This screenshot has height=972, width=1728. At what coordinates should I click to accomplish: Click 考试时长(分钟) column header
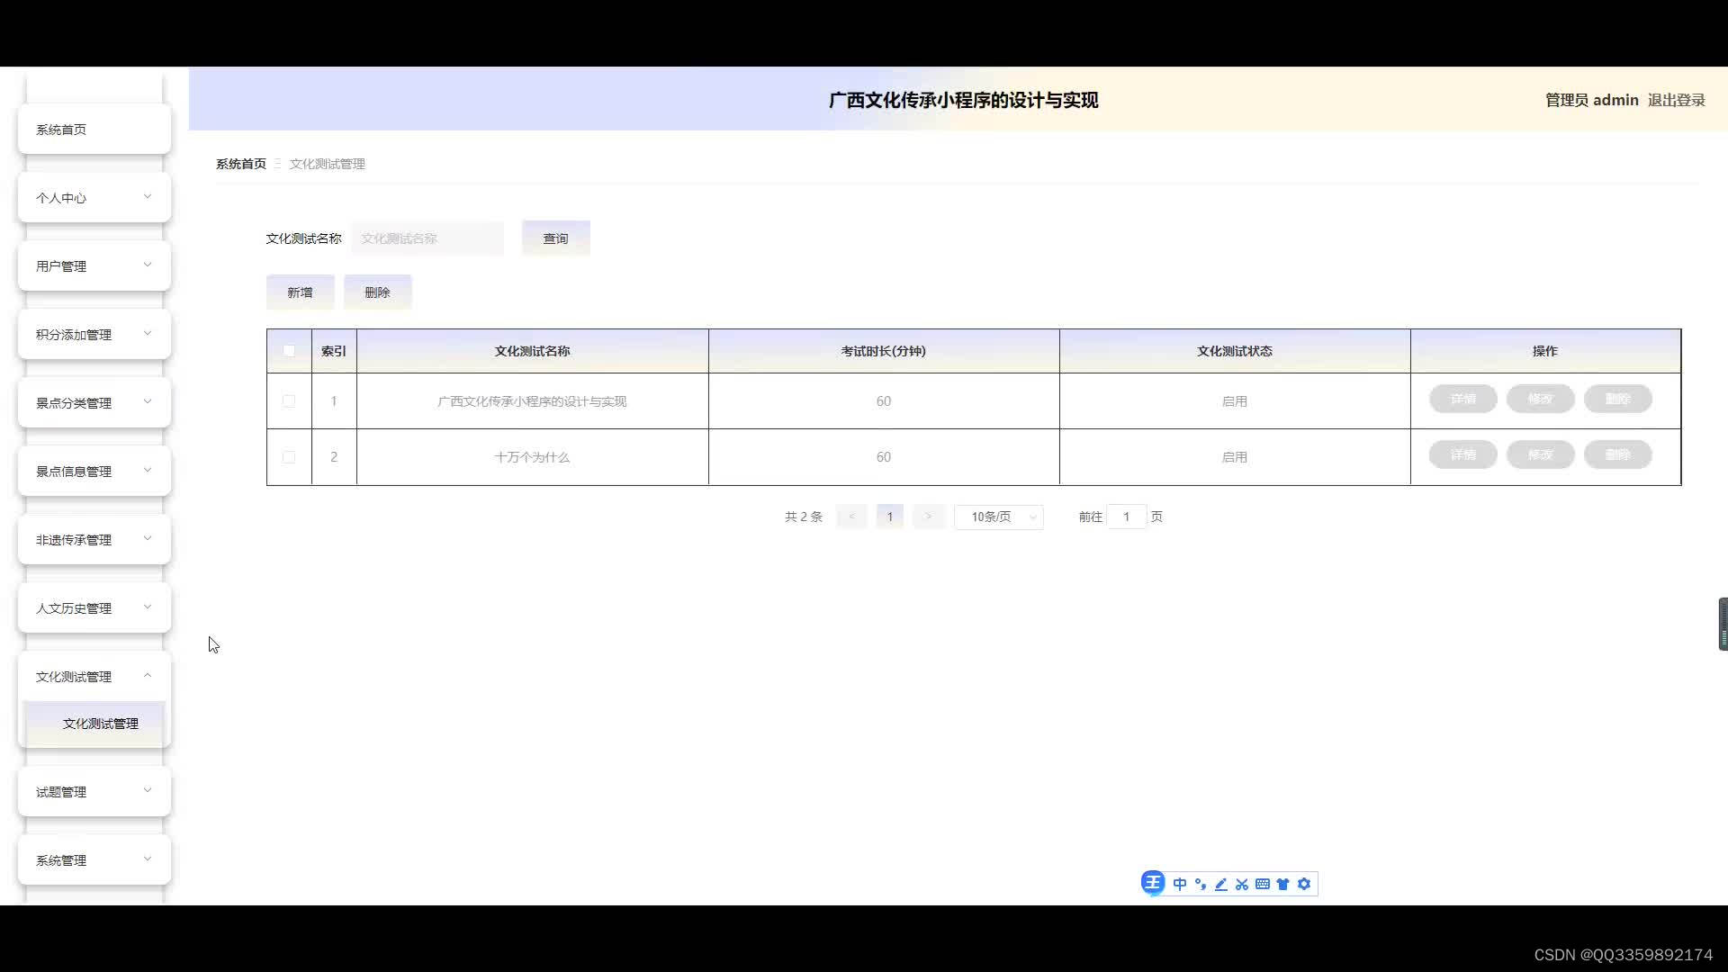pos(884,351)
